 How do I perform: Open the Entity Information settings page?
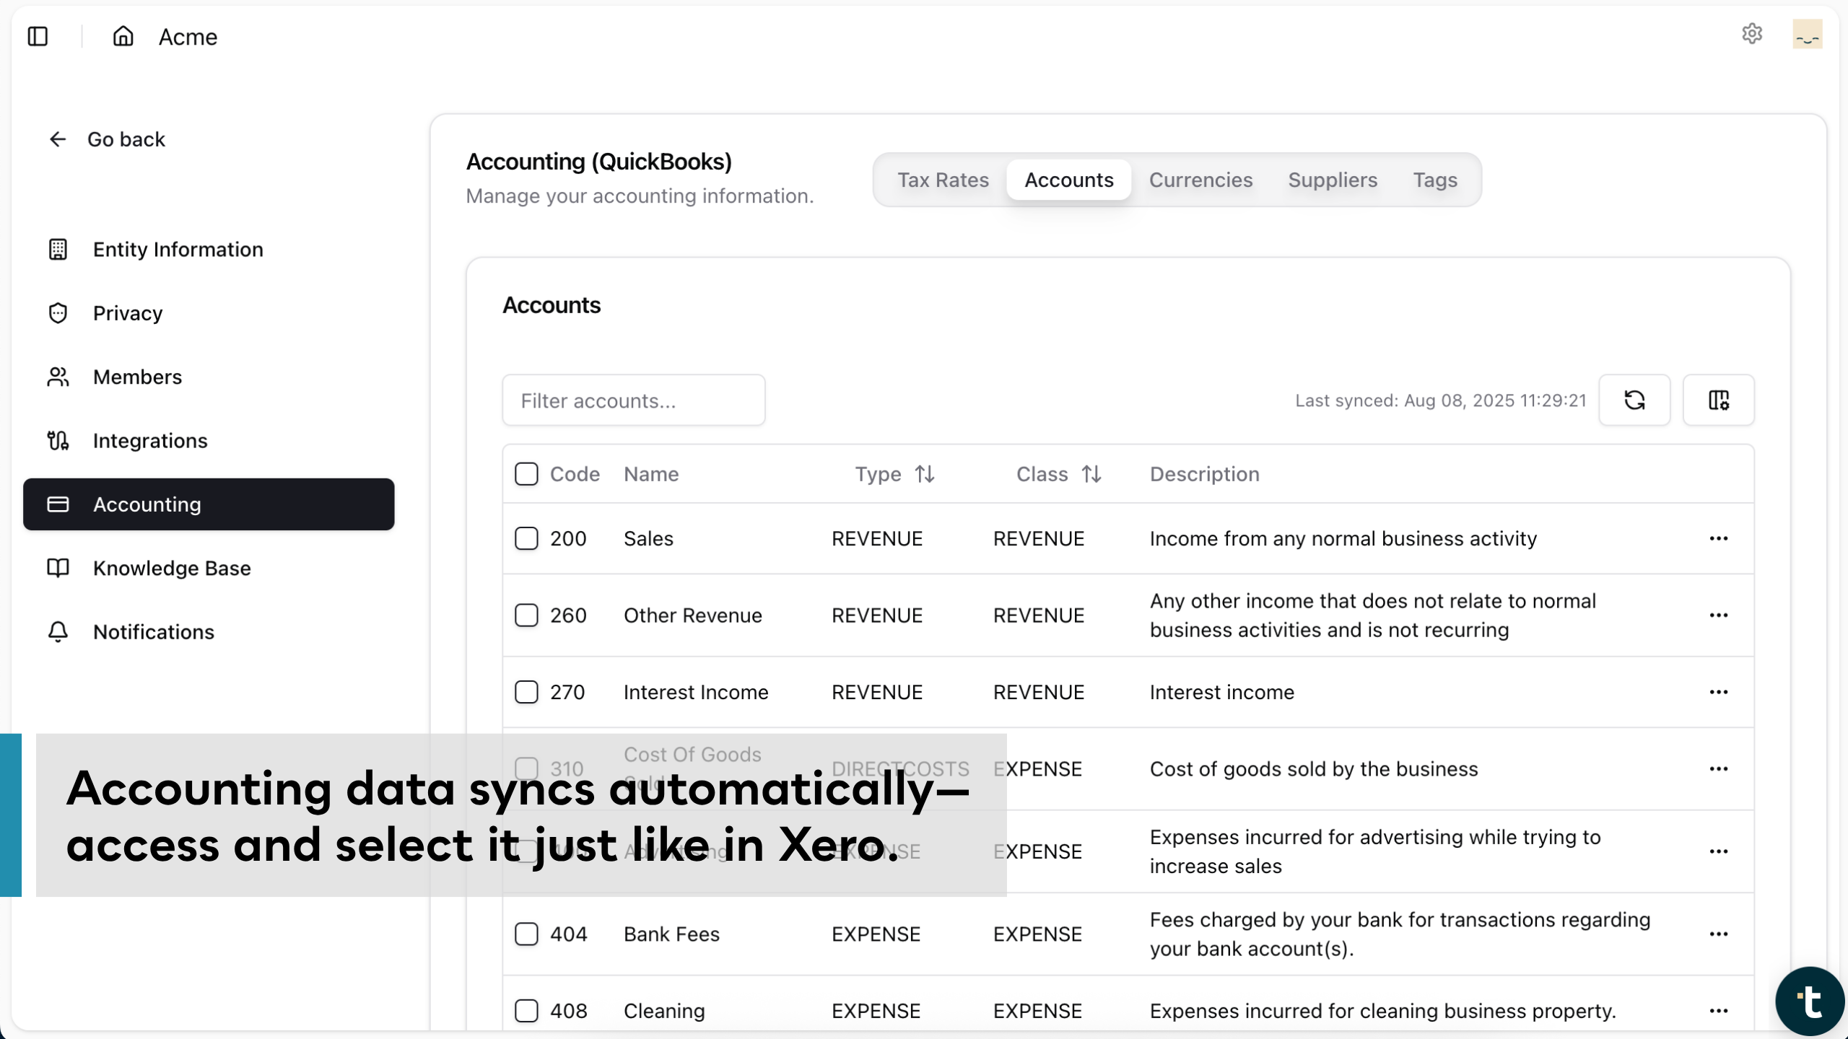pyautogui.click(x=209, y=250)
